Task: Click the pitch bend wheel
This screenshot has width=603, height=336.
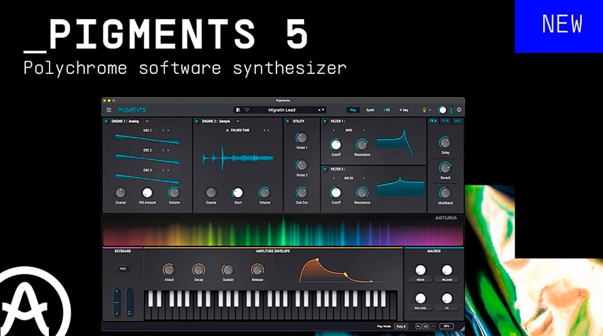Action: coord(117,302)
